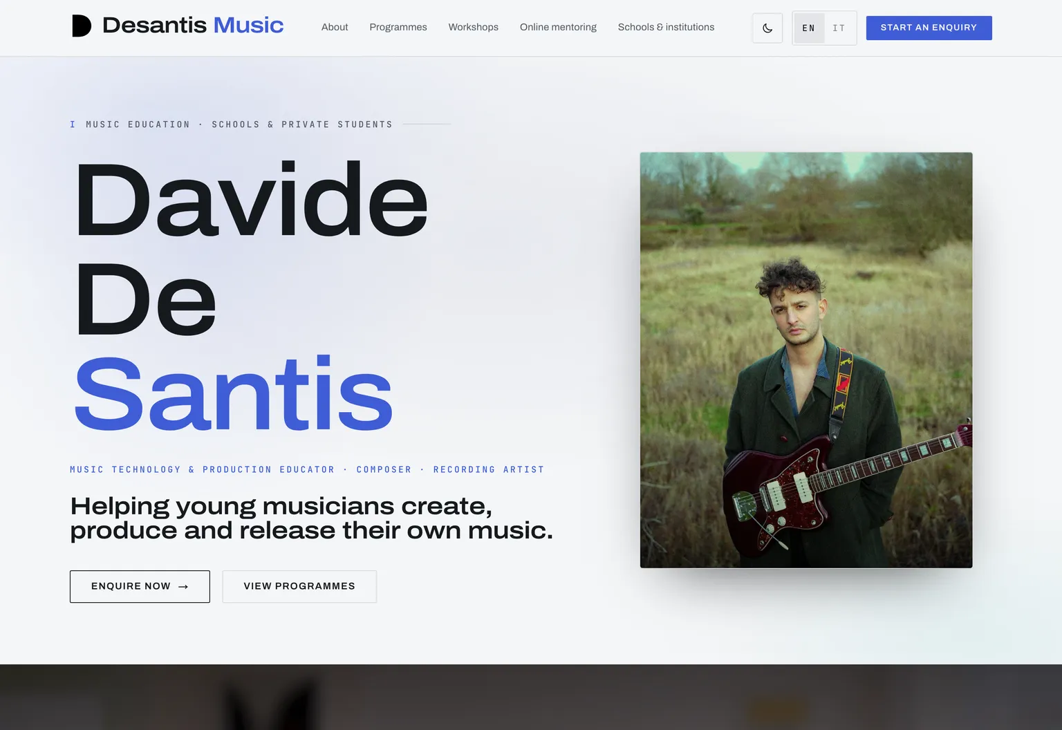Click the Desantis Music brand name

193,25
